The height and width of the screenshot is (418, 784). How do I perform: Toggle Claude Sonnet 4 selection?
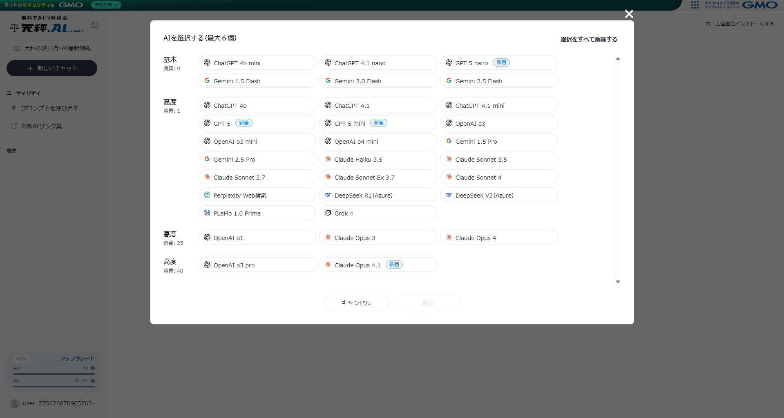498,177
